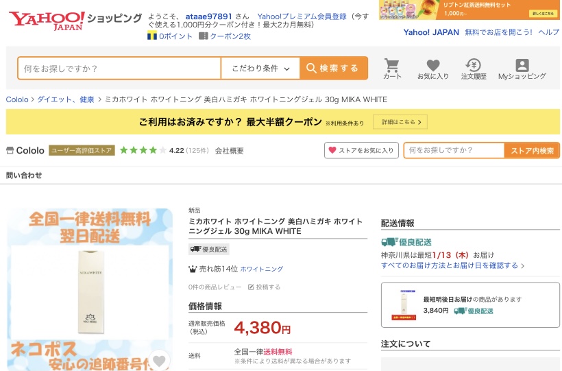This screenshot has height=371, width=562.
Task: Click the T-point icon next to 0ポイント
Action: tap(152, 36)
